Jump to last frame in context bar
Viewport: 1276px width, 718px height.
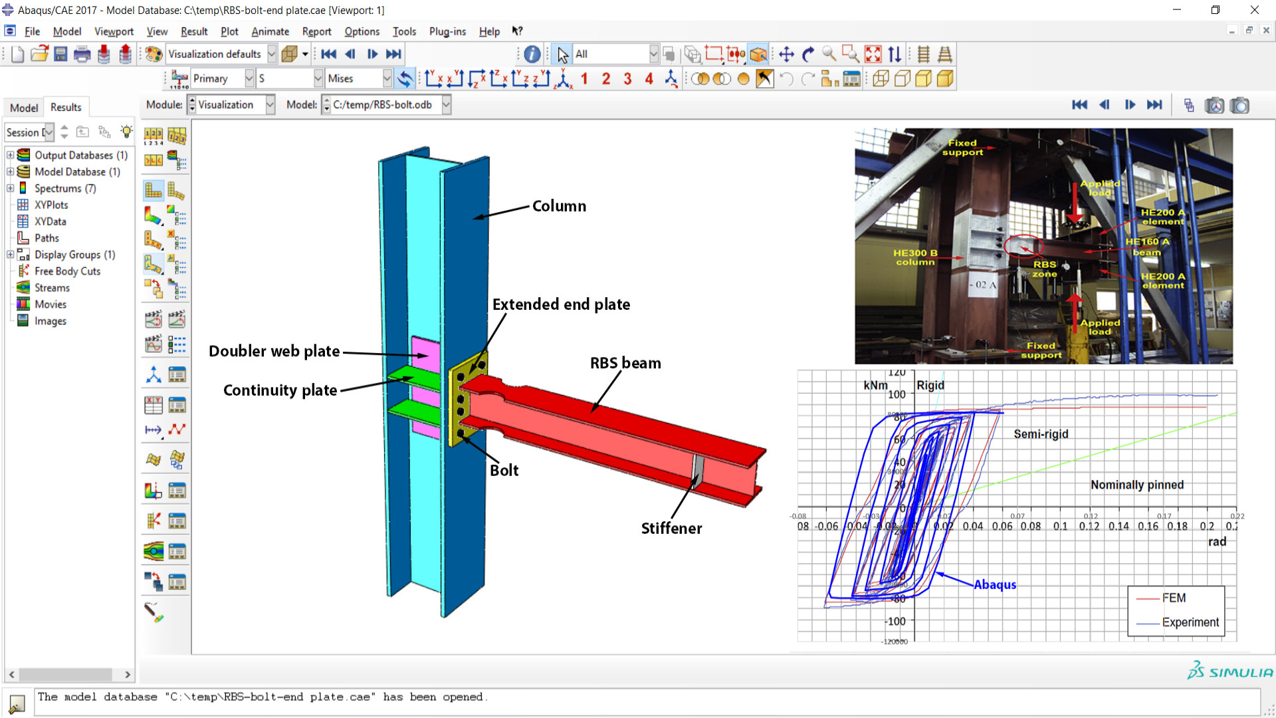pyautogui.click(x=1155, y=105)
